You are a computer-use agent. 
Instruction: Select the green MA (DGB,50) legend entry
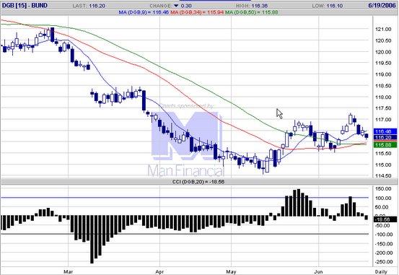[x=251, y=12]
